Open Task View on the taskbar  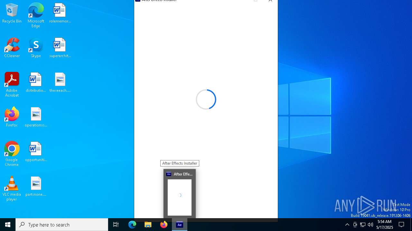tap(116, 225)
